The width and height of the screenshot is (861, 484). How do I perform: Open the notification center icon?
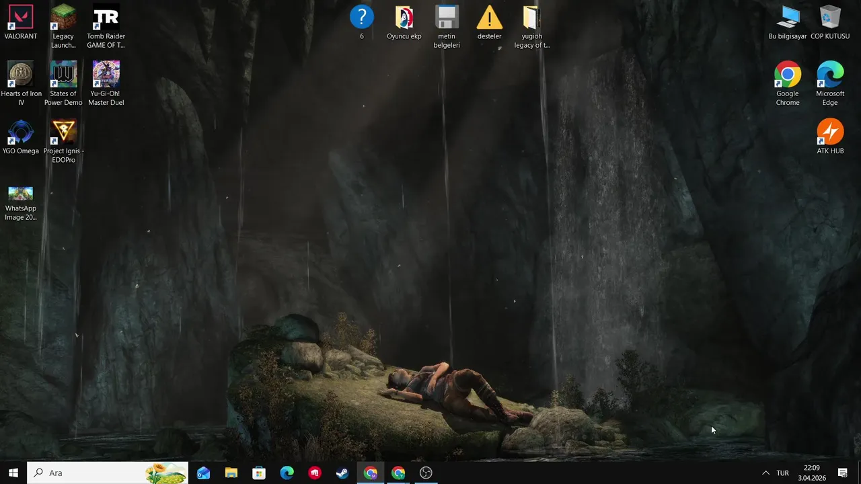click(843, 473)
